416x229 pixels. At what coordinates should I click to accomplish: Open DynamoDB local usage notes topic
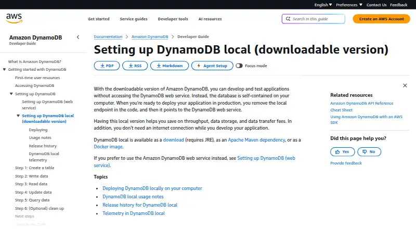point(133,197)
